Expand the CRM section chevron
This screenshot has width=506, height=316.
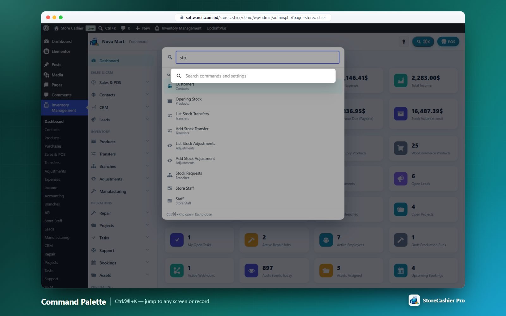pyautogui.click(x=147, y=107)
